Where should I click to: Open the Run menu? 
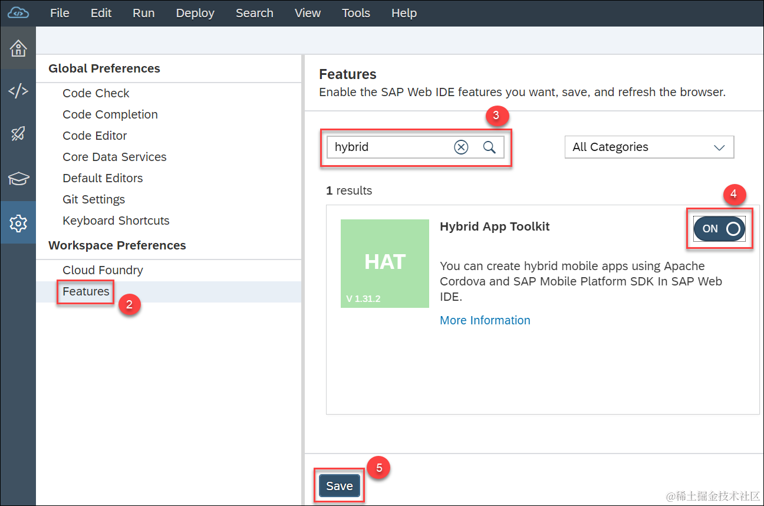(x=144, y=13)
